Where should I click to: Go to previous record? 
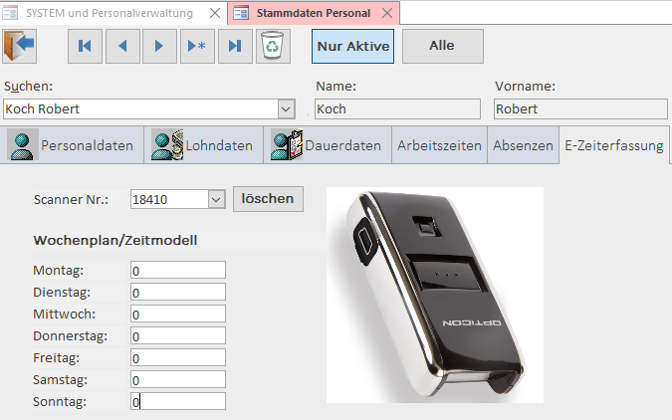click(x=122, y=47)
